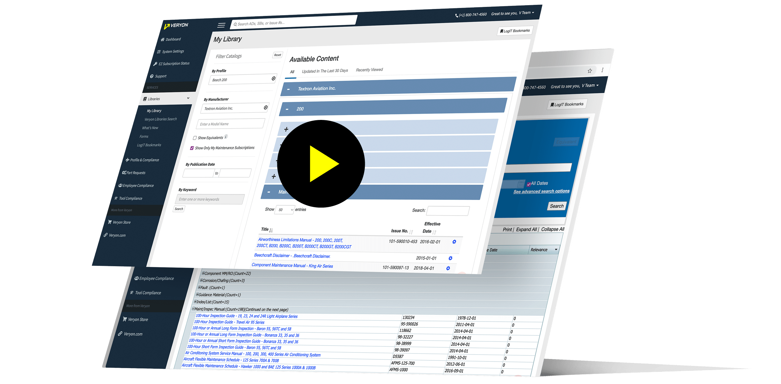
Task: Open Part Requests in the sidebar
Action: click(134, 173)
